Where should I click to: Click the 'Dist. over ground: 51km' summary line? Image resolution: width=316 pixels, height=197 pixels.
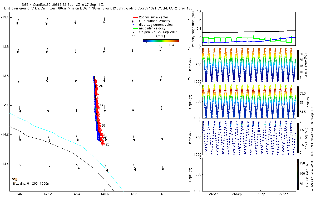[99, 9]
